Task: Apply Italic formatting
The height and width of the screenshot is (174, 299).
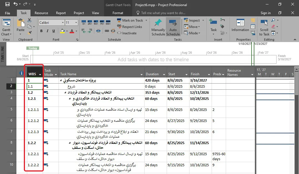Action: [47, 31]
